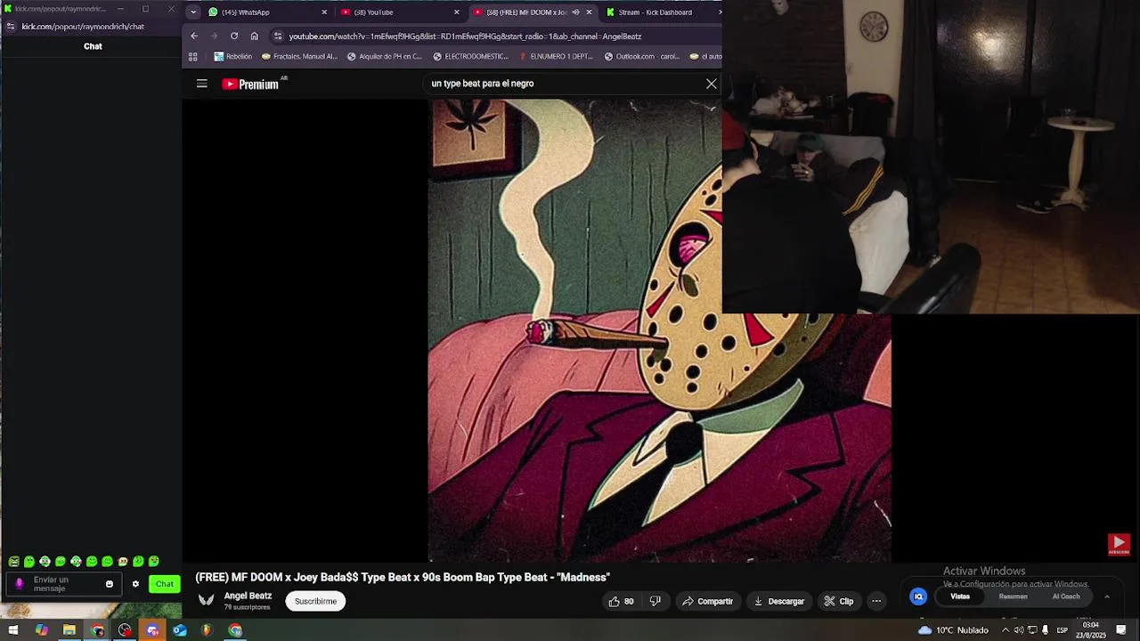
Task: Share the video with Compartir
Action: click(x=707, y=602)
